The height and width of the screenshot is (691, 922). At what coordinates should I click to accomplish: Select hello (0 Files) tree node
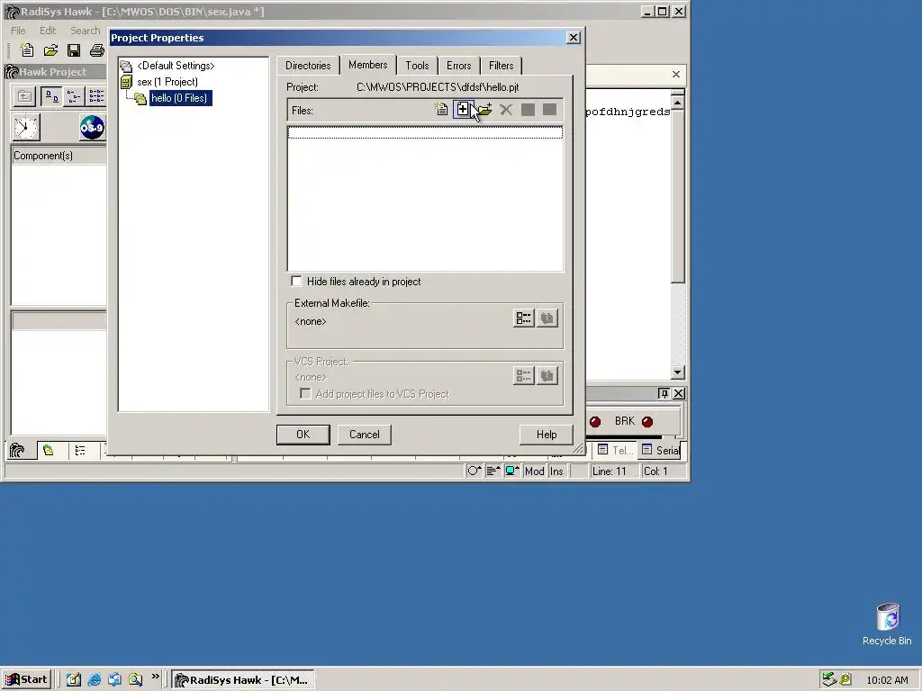179,98
